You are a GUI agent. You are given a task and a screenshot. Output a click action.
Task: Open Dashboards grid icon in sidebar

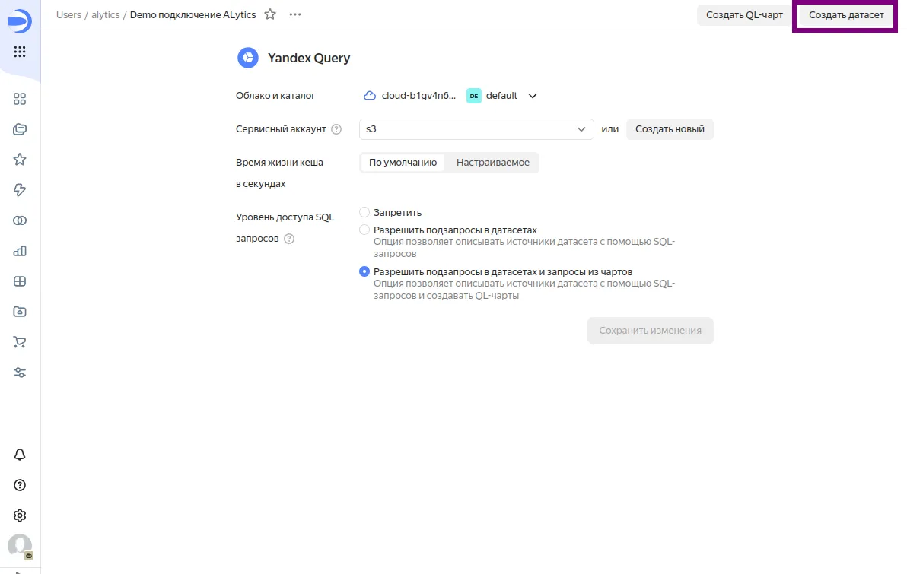point(20,281)
